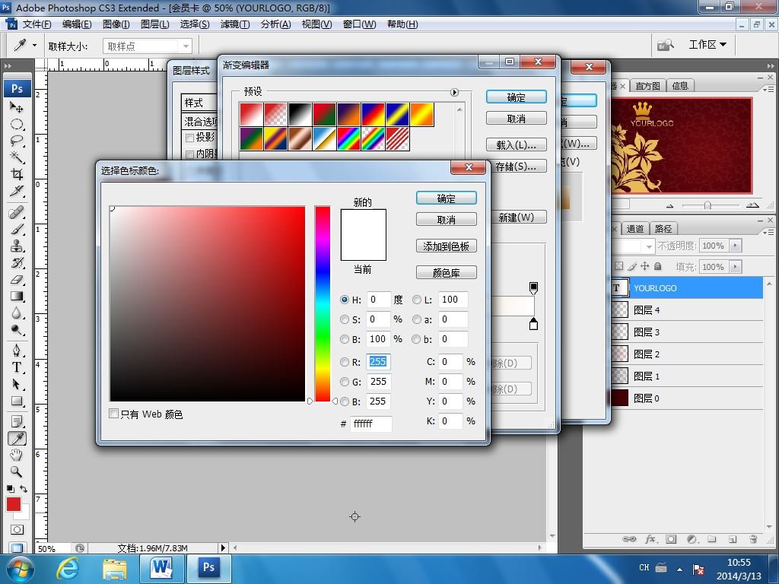Screen dimensions: 779x584
Task: Click 载入(L)... in gradient editor
Action: point(517,145)
